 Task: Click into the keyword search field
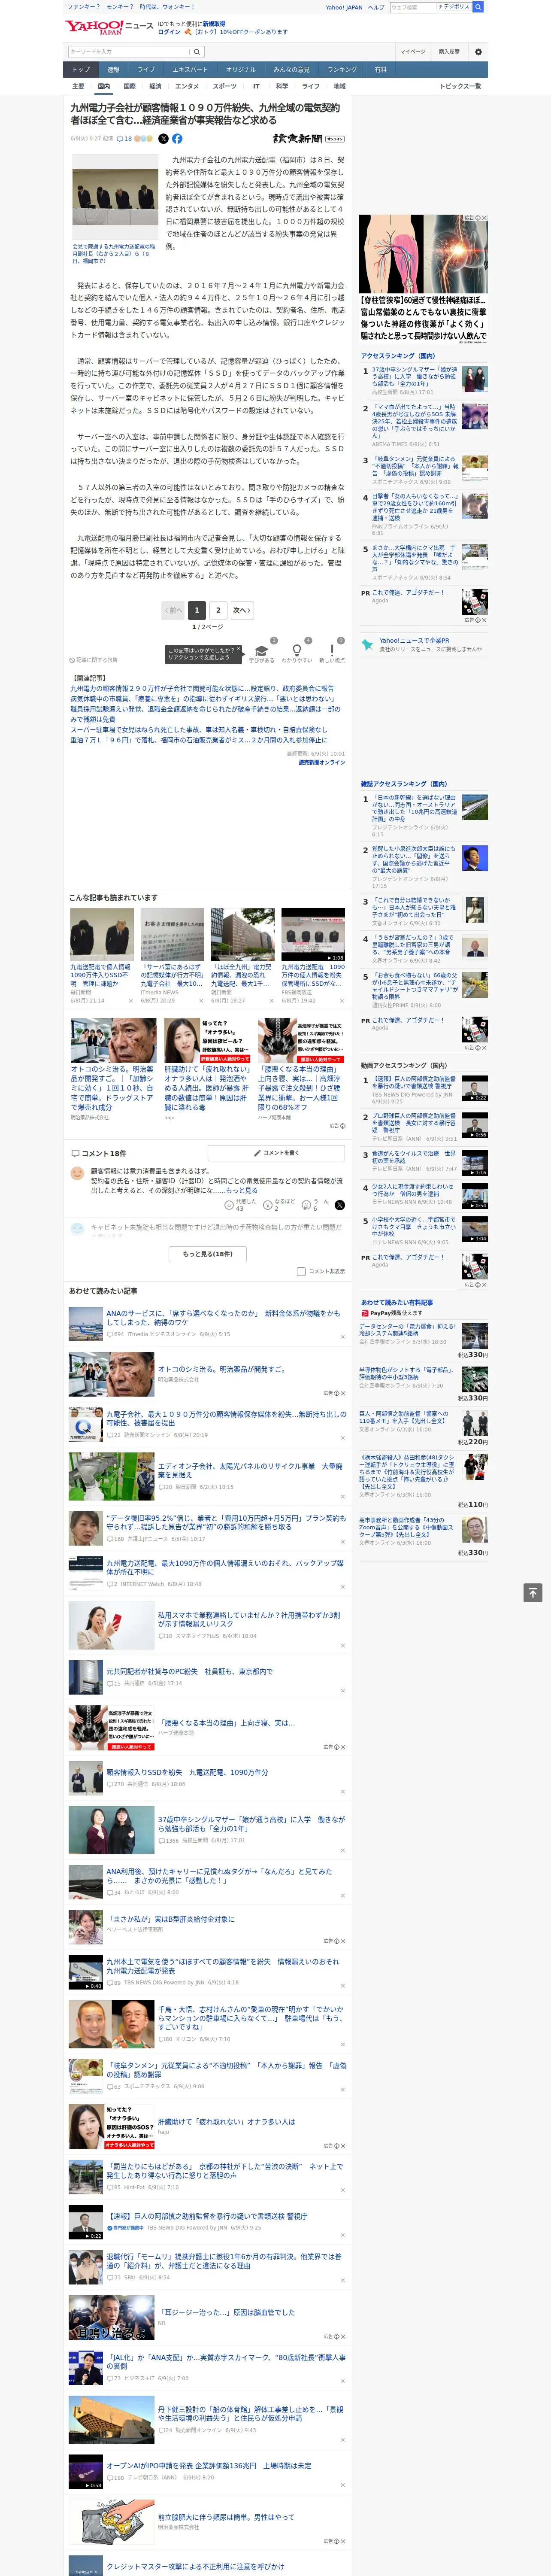click(128, 52)
